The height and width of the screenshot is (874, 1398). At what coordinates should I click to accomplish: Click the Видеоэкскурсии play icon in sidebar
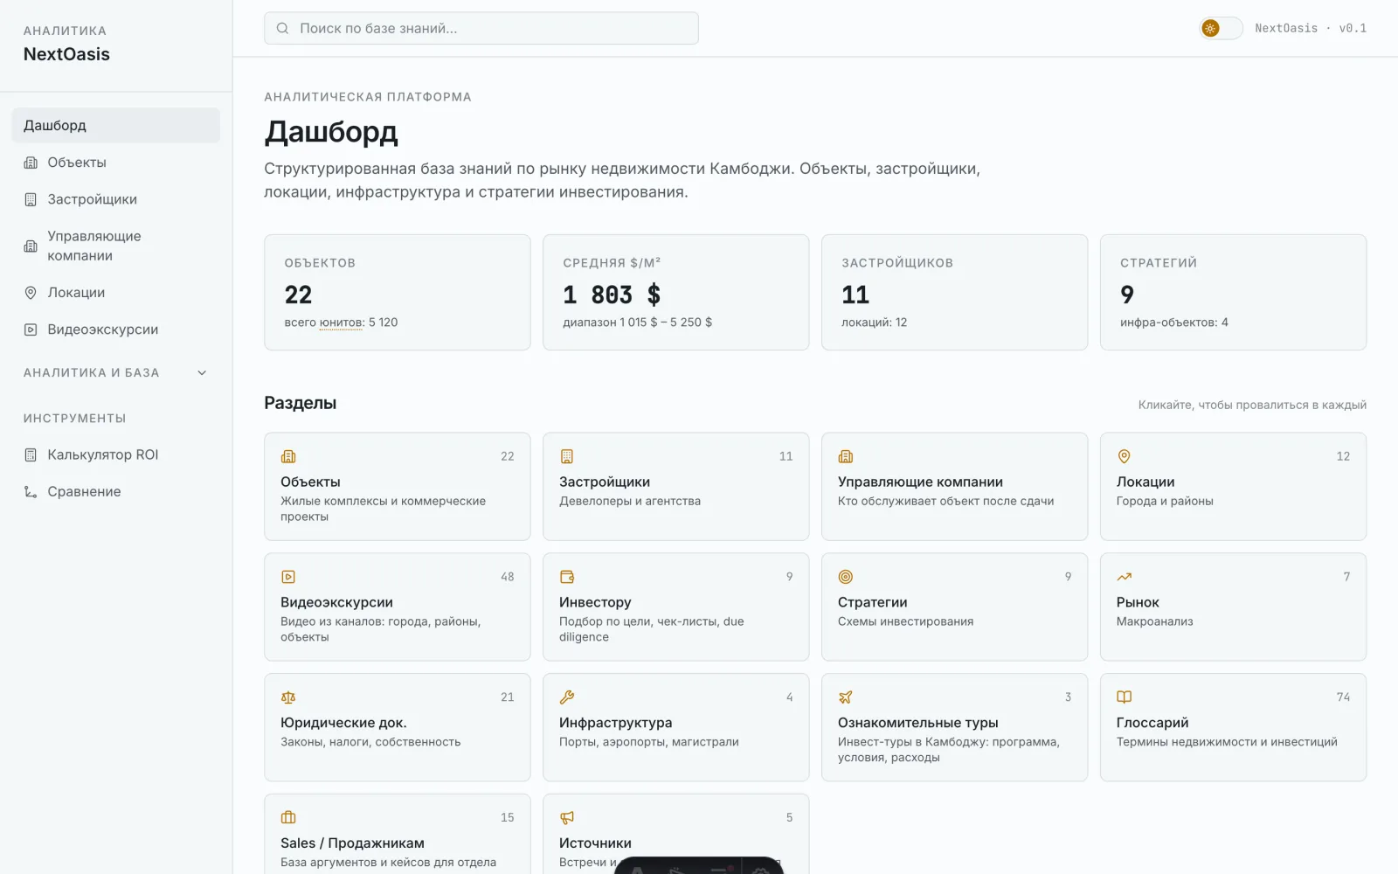(31, 329)
